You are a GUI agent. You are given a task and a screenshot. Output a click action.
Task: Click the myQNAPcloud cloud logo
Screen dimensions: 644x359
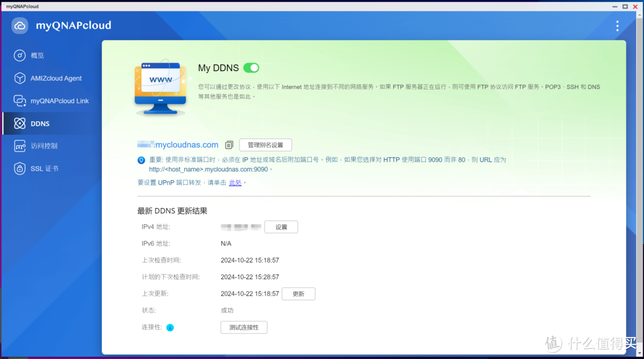coord(20,26)
